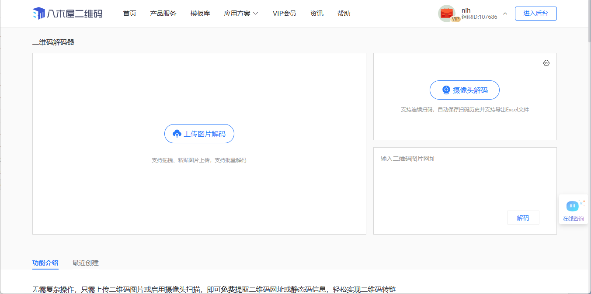Open the 模板库 page
Image resolution: width=591 pixels, height=294 pixels.
tap(200, 14)
